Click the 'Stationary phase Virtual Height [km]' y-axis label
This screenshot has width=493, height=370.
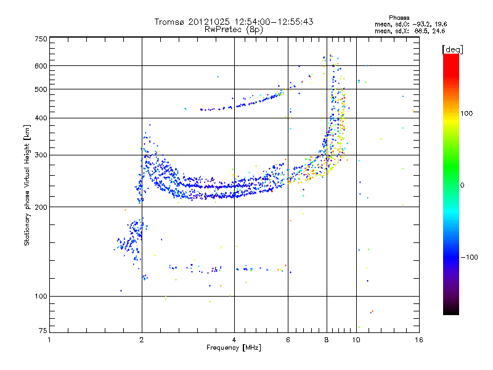27,185
